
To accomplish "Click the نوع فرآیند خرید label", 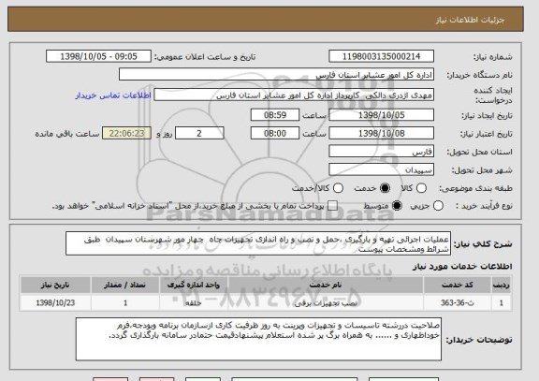I will 484,206.
